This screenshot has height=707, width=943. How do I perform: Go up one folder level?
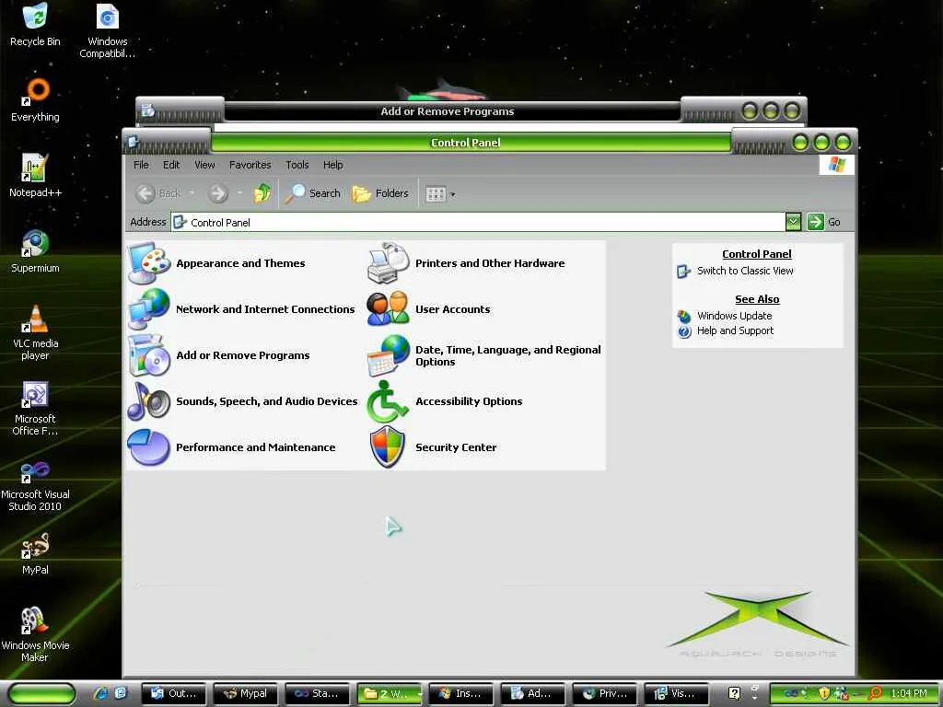click(262, 193)
